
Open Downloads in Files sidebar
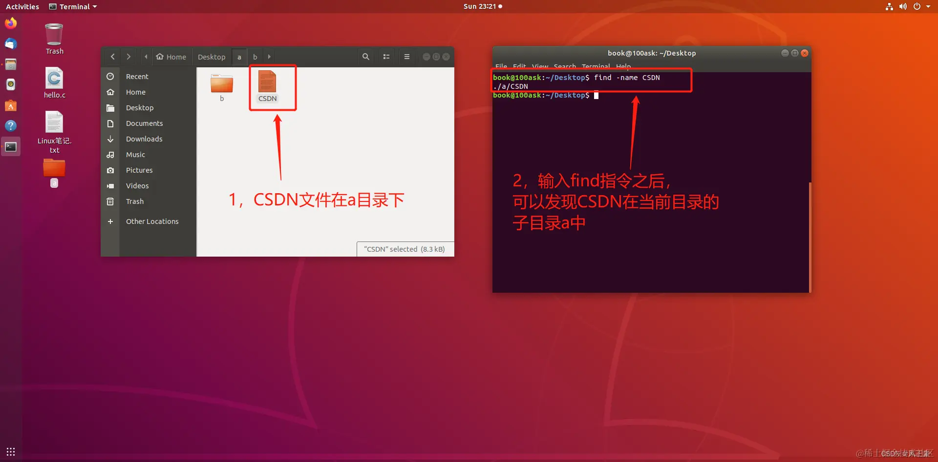tap(148, 139)
